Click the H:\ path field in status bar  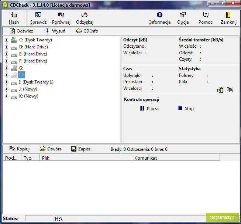[130, 218]
